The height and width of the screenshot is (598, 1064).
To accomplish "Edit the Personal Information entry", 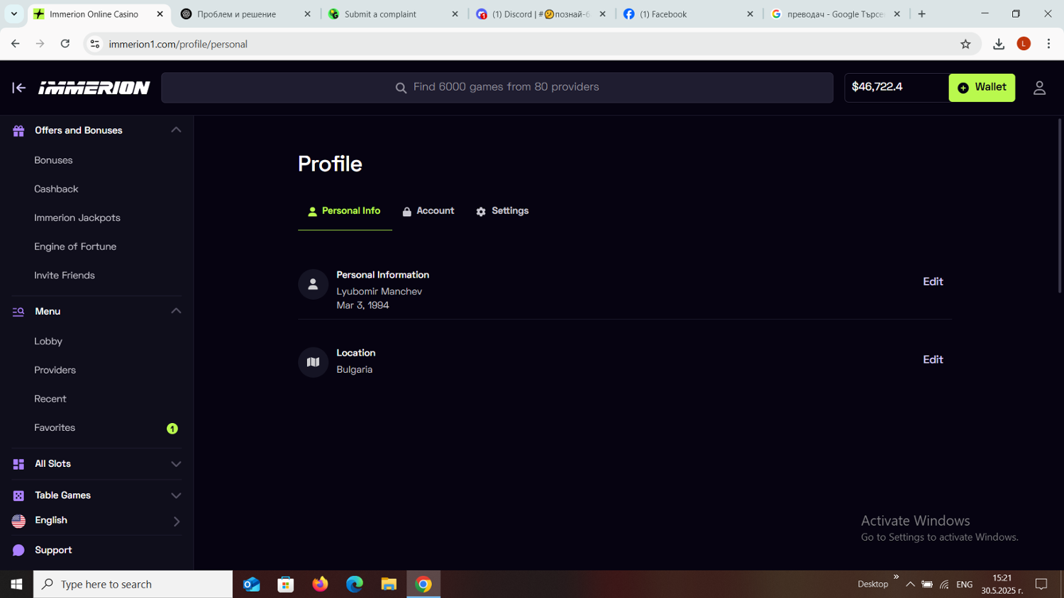I will point(932,282).
